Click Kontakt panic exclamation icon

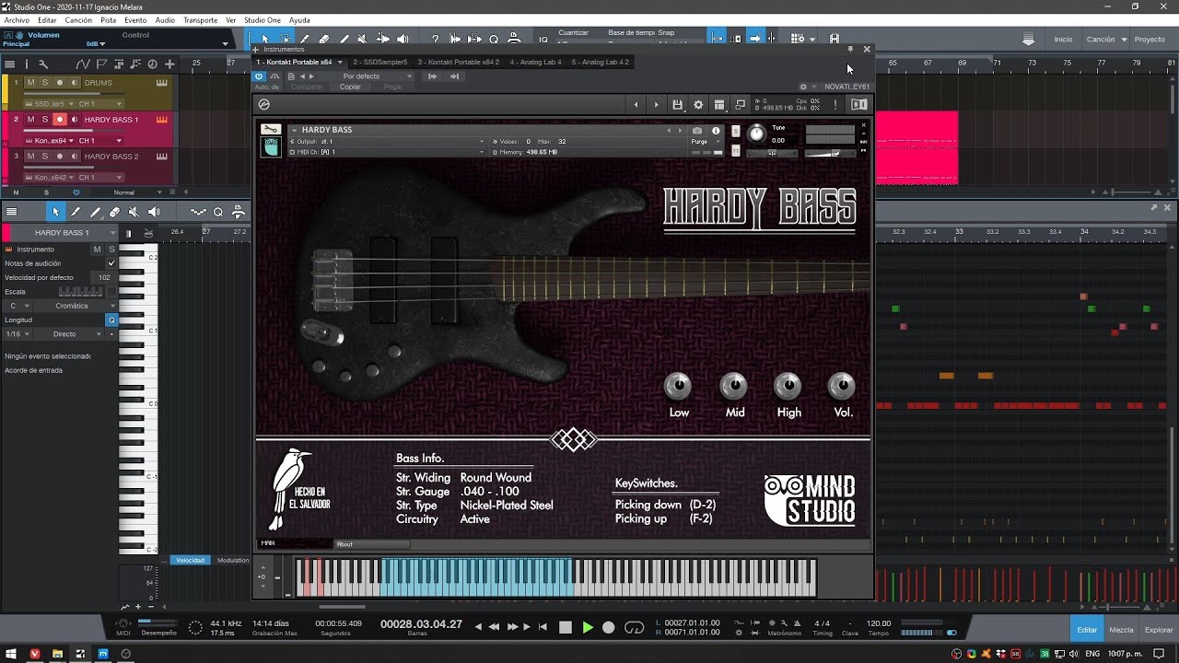tap(835, 105)
